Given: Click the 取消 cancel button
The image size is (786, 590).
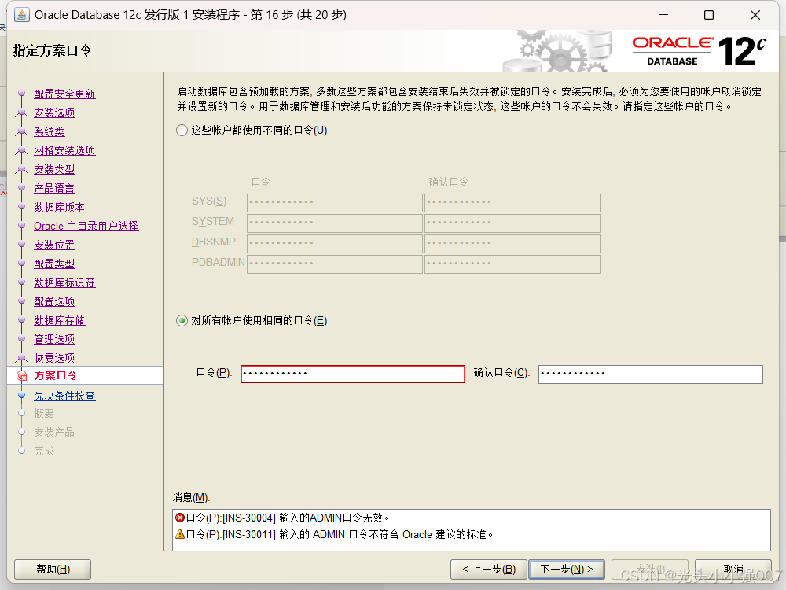Looking at the screenshot, I should click(x=733, y=570).
